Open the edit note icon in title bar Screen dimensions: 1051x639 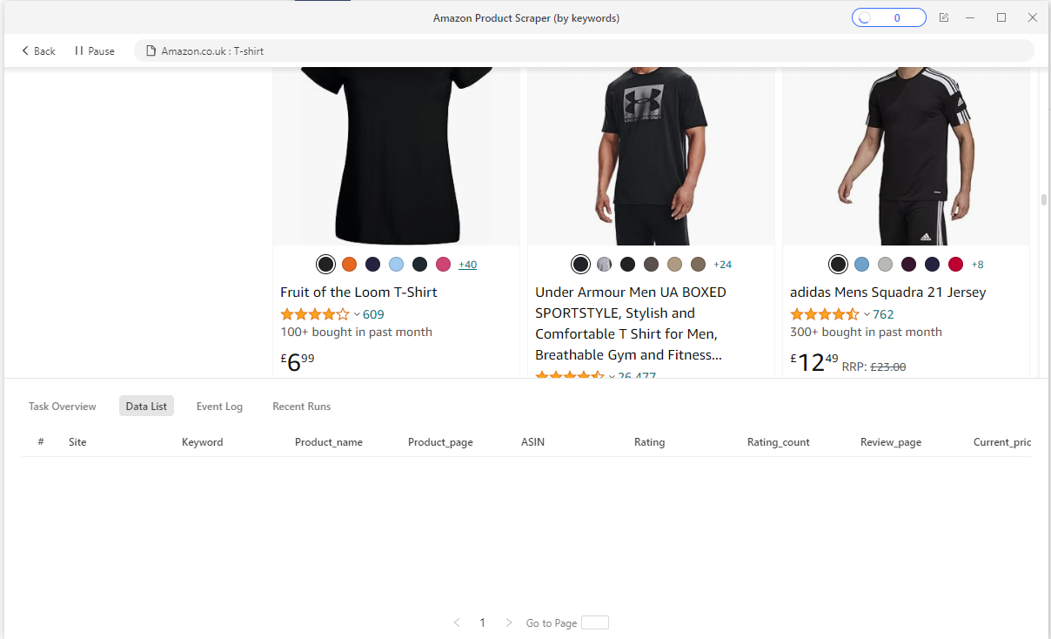pyautogui.click(x=944, y=17)
